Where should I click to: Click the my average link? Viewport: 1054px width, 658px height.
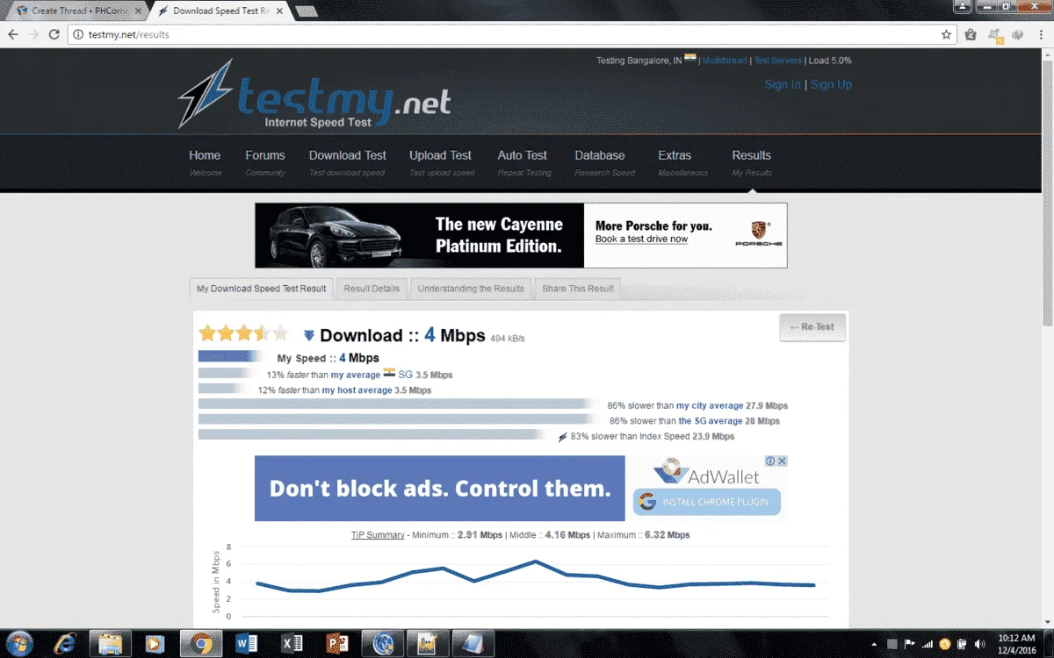tap(356, 375)
